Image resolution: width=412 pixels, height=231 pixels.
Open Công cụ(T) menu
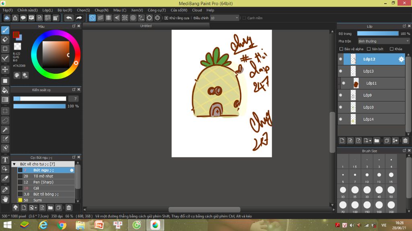[x=157, y=10]
